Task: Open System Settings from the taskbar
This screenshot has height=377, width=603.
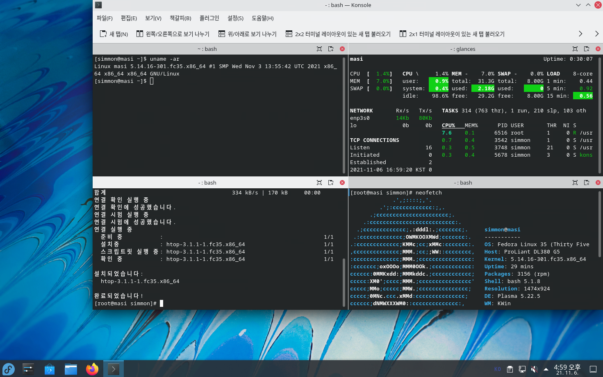Action: pos(28,369)
